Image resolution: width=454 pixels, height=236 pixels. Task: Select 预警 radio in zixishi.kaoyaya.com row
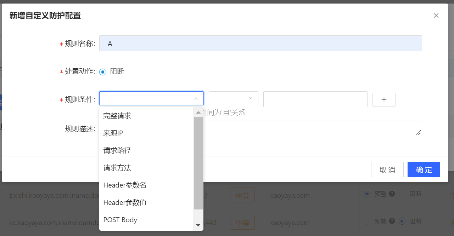[x=367, y=194]
